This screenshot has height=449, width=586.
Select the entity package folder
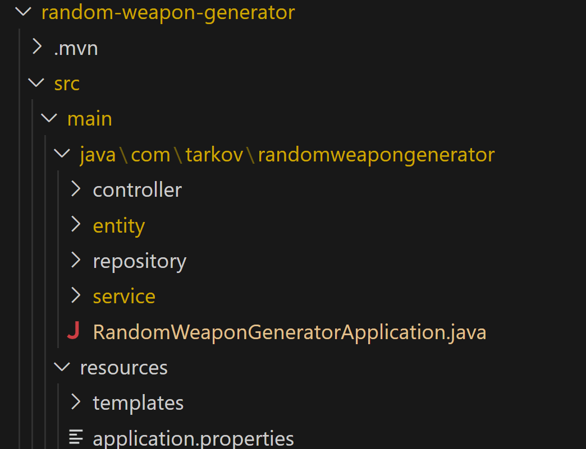119,225
